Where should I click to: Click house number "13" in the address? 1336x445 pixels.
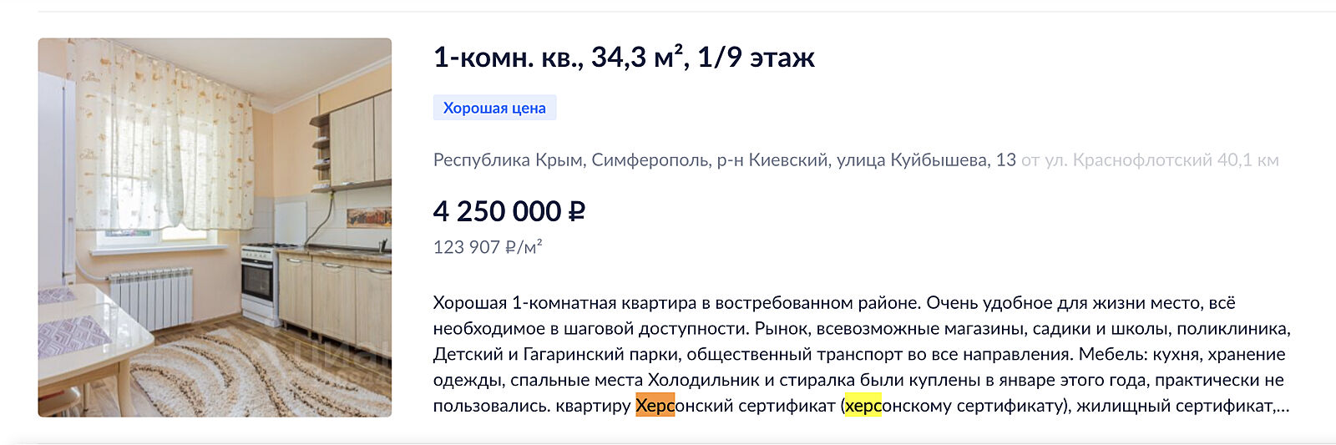1005,159
